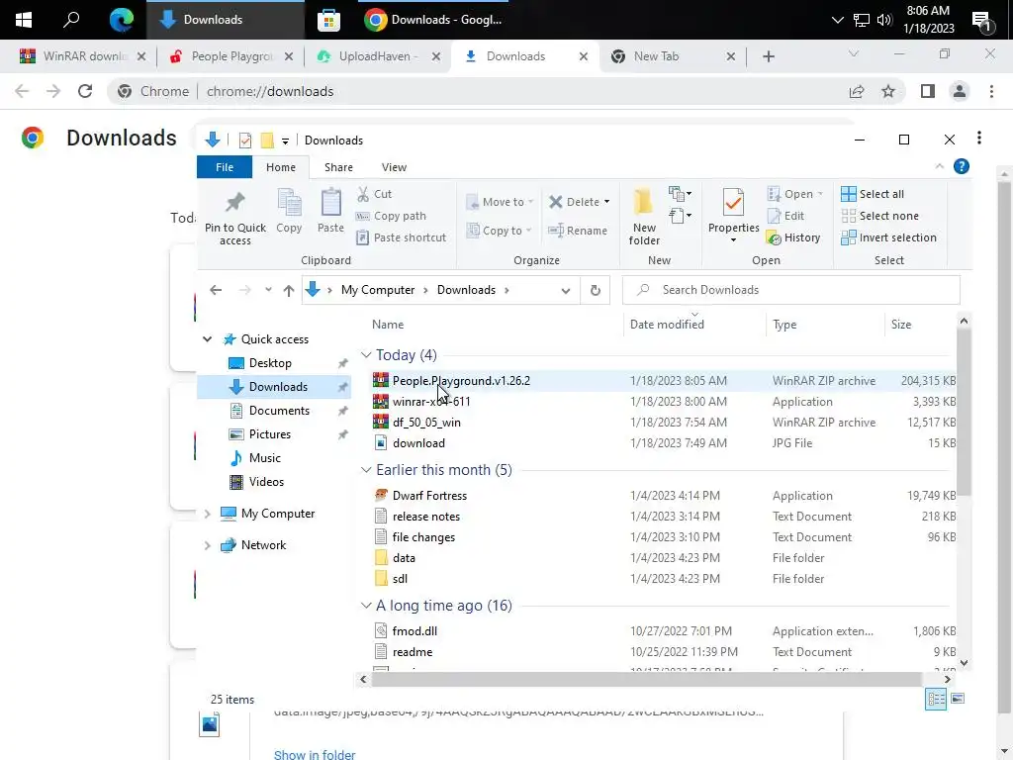Create a New folder from ribbon

pyautogui.click(x=644, y=217)
